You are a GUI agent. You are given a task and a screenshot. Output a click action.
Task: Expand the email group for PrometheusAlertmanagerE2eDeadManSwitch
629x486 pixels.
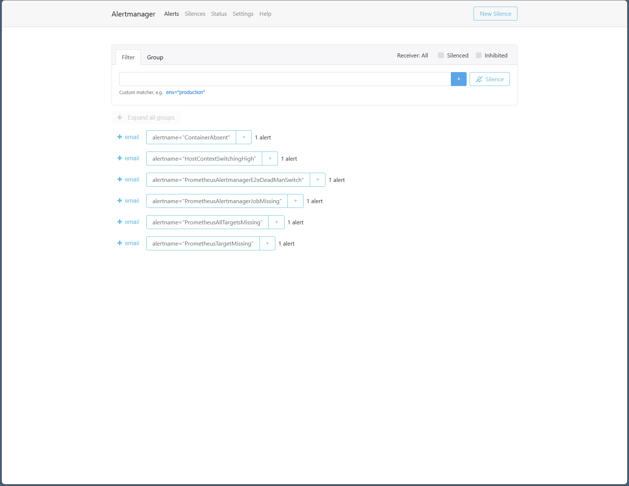click(128, 179)
